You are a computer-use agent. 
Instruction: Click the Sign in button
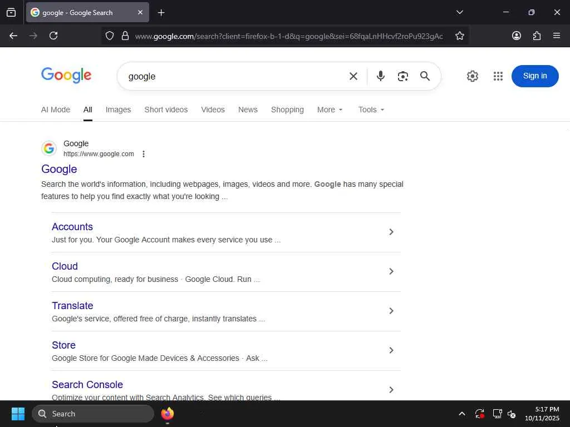[535, 76]
